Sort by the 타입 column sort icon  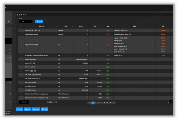(x=72, y=26)
